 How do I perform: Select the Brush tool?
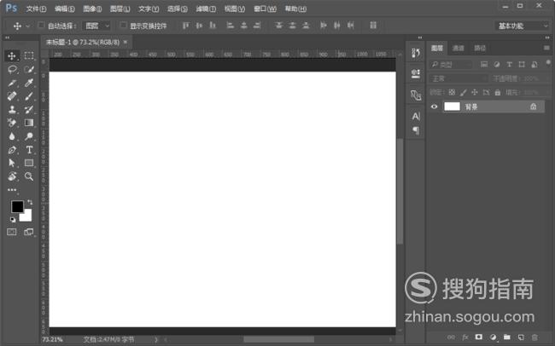29,95
